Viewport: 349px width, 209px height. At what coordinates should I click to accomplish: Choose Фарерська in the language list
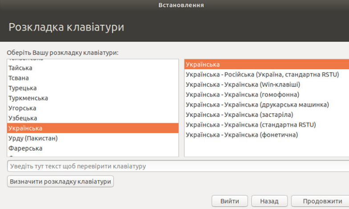click(25, 148)
